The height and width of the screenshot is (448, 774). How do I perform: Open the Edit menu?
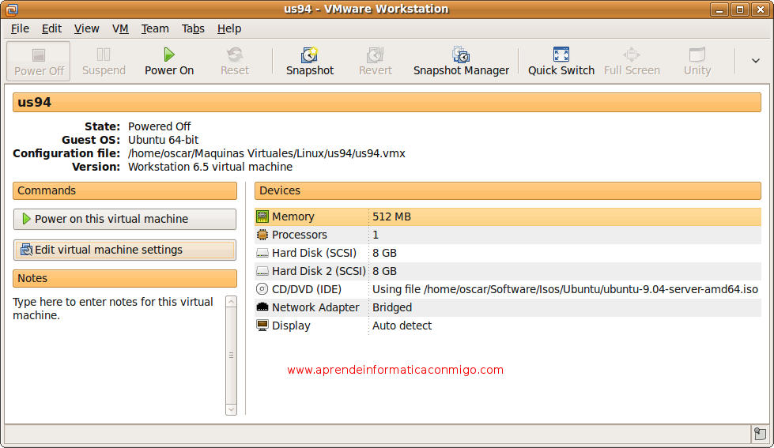51,28
